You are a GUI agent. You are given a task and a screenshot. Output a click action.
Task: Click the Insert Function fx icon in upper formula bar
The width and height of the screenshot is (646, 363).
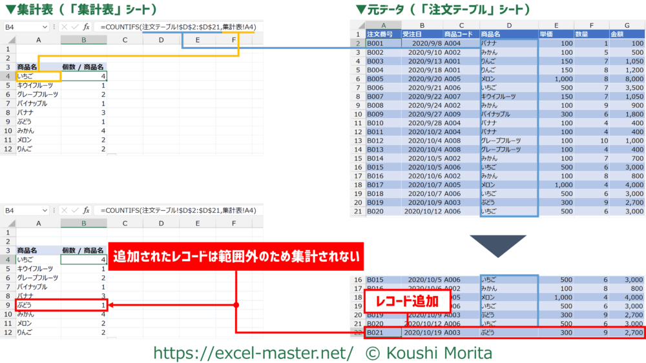coord(87,27)
